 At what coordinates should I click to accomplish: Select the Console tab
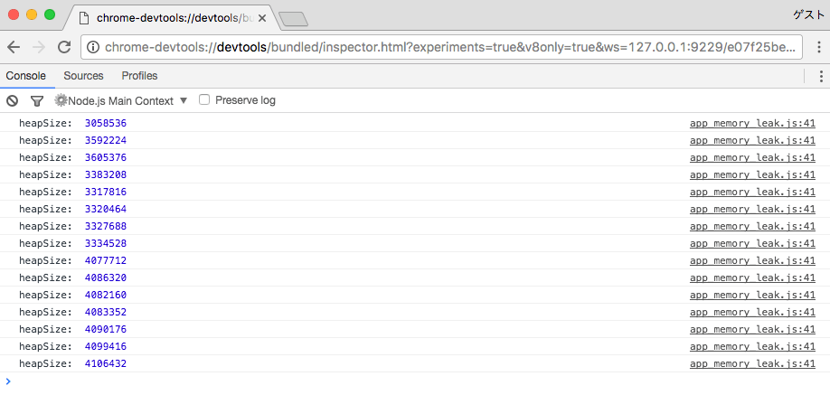pos(26,76)
